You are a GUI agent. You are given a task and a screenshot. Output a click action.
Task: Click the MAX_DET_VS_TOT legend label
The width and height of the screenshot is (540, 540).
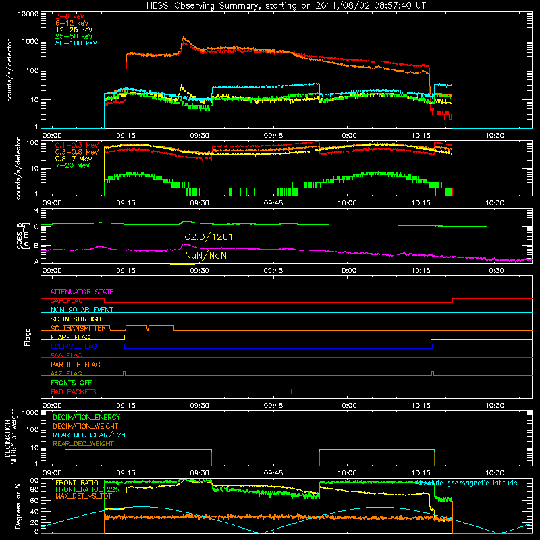click(84, 496)
